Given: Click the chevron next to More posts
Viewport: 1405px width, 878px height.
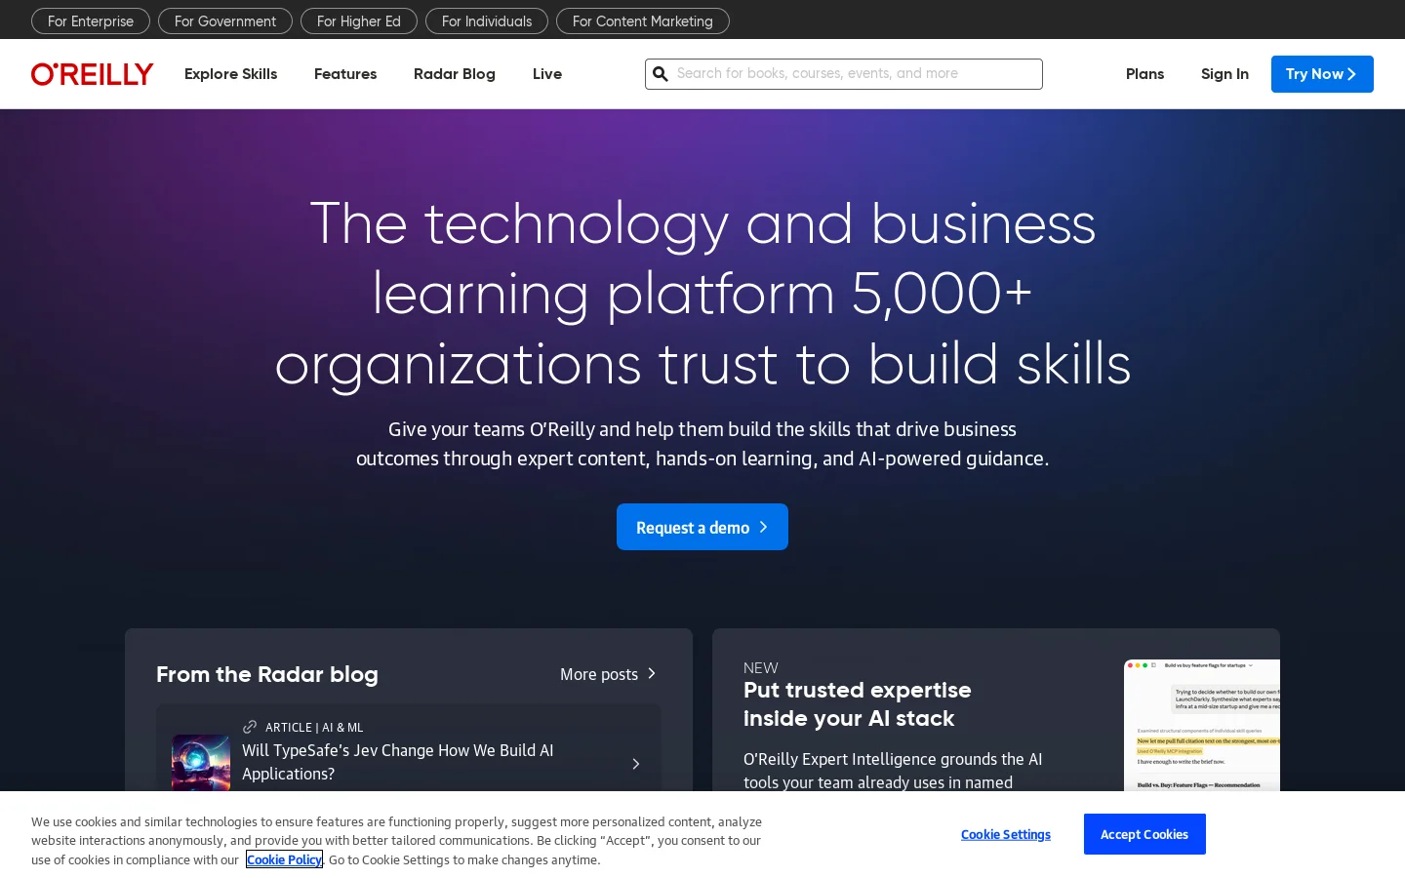Looking at the screenshot, I should (x=652, y=674).
